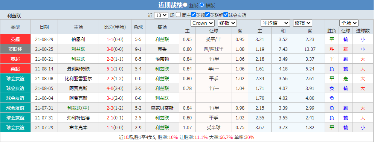Click the 英联杯 type label cell
The height and width of the screenshot is (142, 374).
tap(15, 49)
